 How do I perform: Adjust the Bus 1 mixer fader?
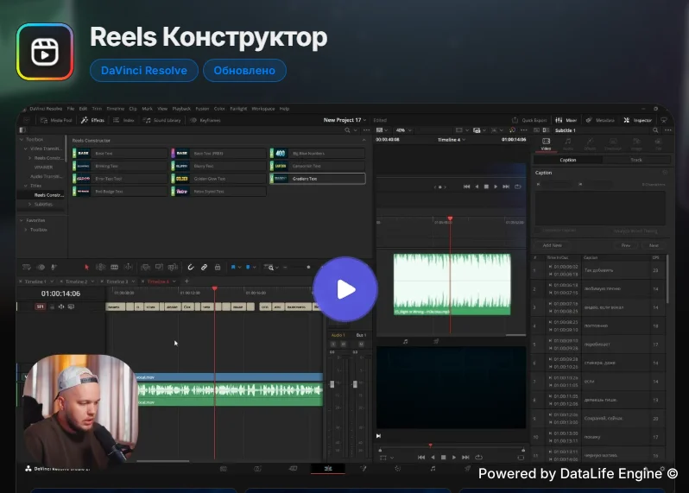pyautogui.click(x=355, y=384)
